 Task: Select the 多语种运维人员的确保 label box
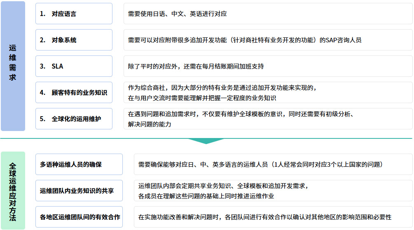[79, 164]
